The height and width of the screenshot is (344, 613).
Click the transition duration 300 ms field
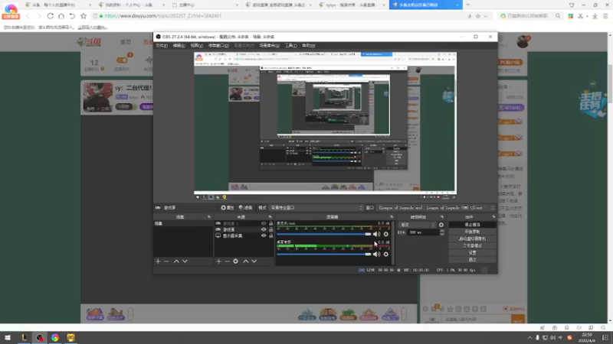tap(423, 232)
